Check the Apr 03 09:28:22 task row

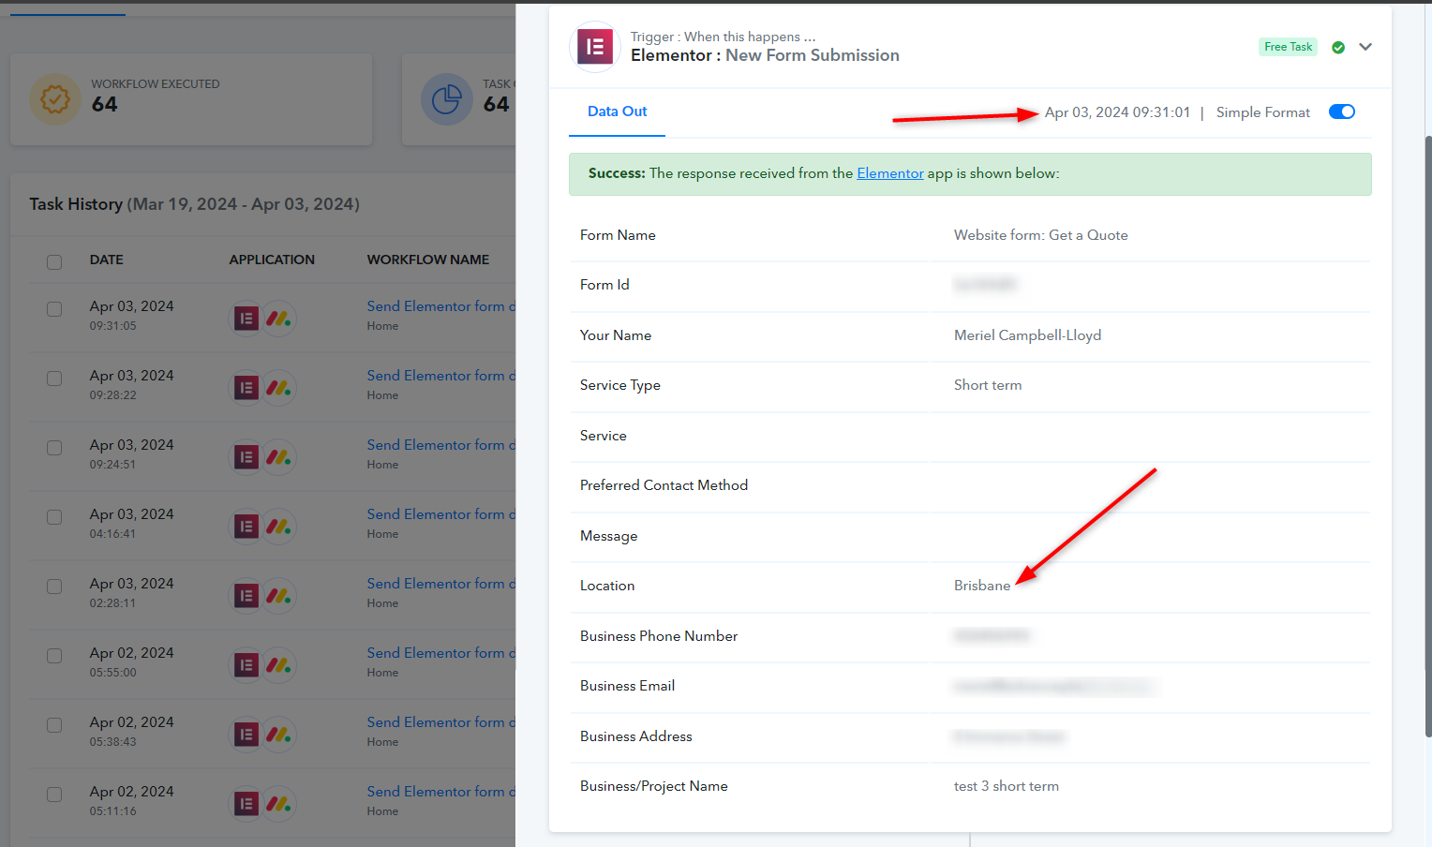pyautogui.click(x=54, y=379)
